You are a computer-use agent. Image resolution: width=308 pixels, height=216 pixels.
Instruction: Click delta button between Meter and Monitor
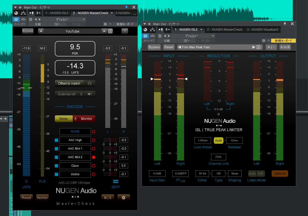coord(75,118)
